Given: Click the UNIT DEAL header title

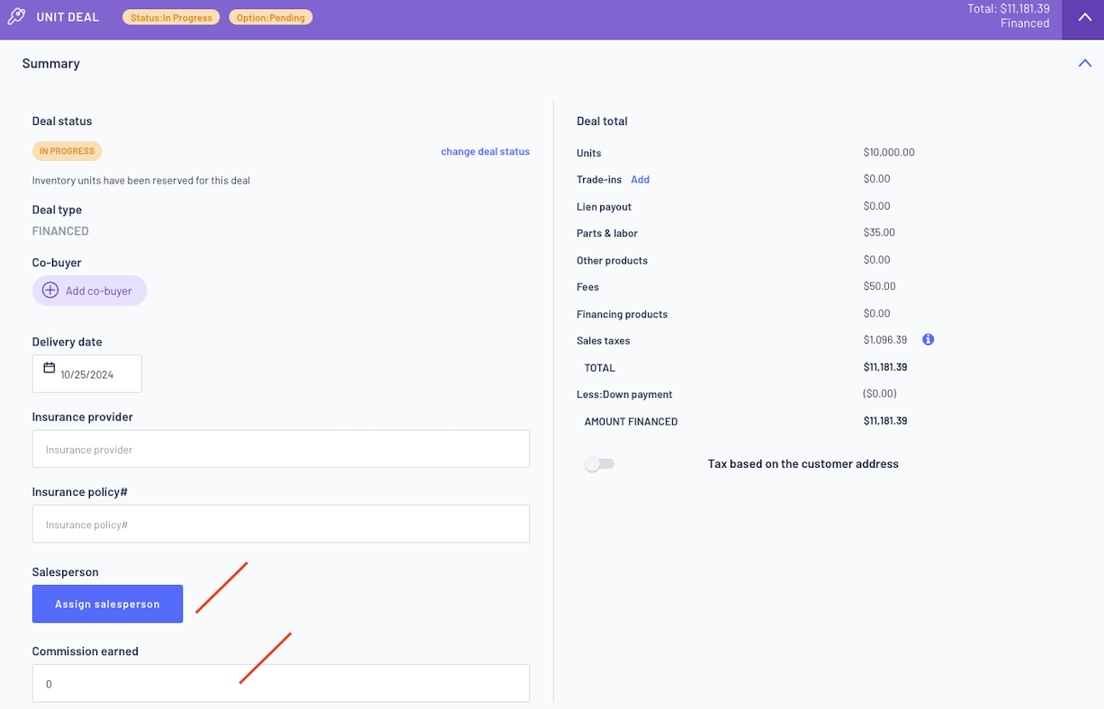Looking at the screenshot, I should pos(67,17).
